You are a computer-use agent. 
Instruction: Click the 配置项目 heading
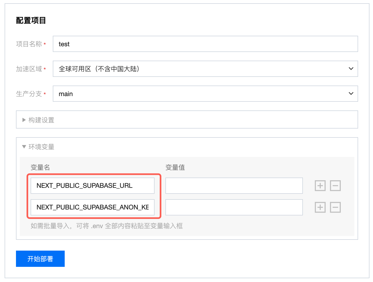(x=31, y=20)
